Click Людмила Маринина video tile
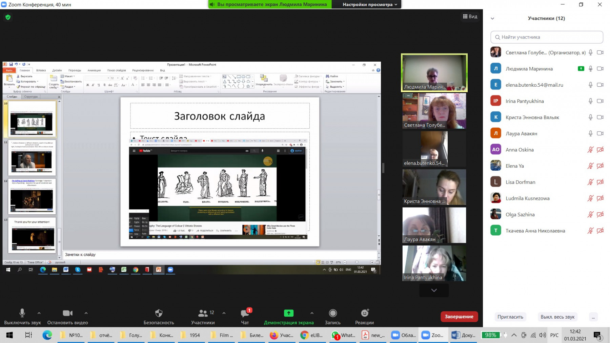 [x=434, y=72]
